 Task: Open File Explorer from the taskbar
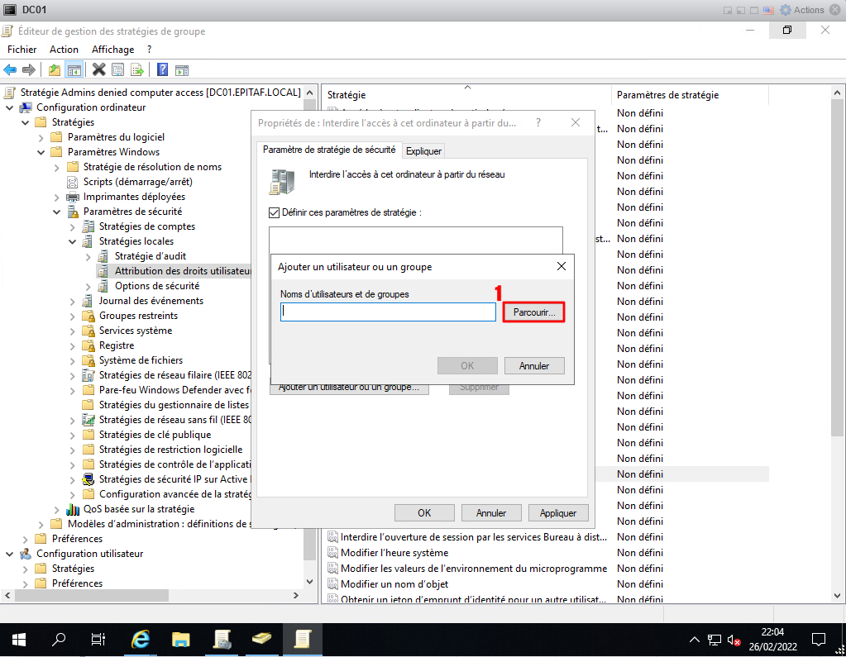tap(181, 639)
